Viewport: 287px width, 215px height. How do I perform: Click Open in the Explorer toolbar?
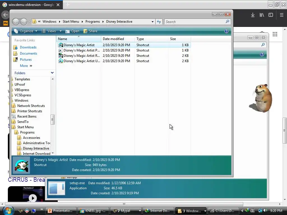pyautogui.click(x=73, y=31)
